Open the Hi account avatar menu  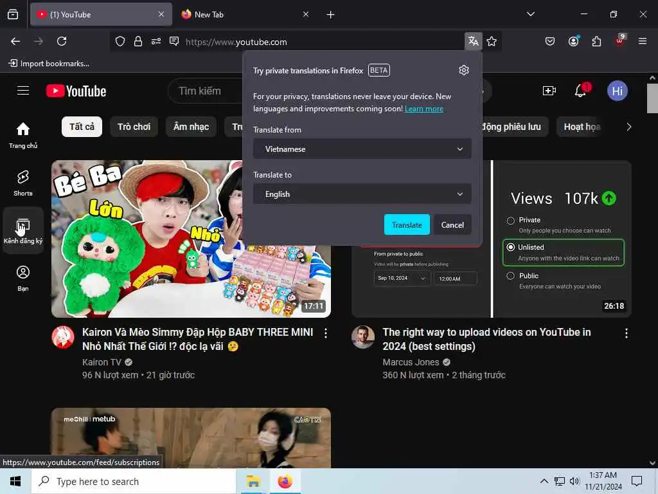tap(617, 91)
